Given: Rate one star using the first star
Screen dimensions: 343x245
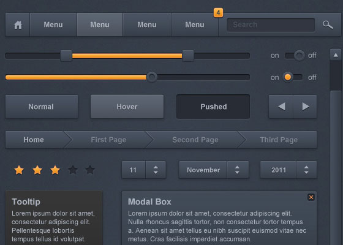Looking at the screenshot, I should click(x=19, y=170).
